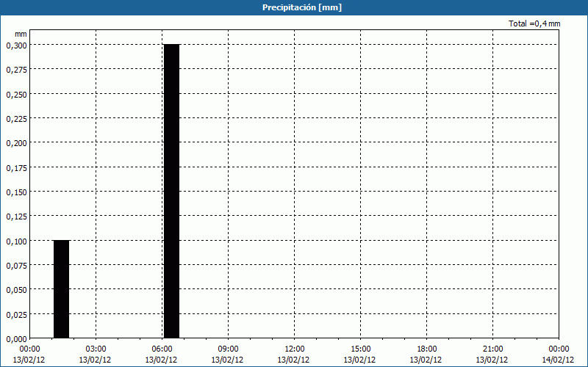Click the y-axis label 0,300

click(16, 46)
